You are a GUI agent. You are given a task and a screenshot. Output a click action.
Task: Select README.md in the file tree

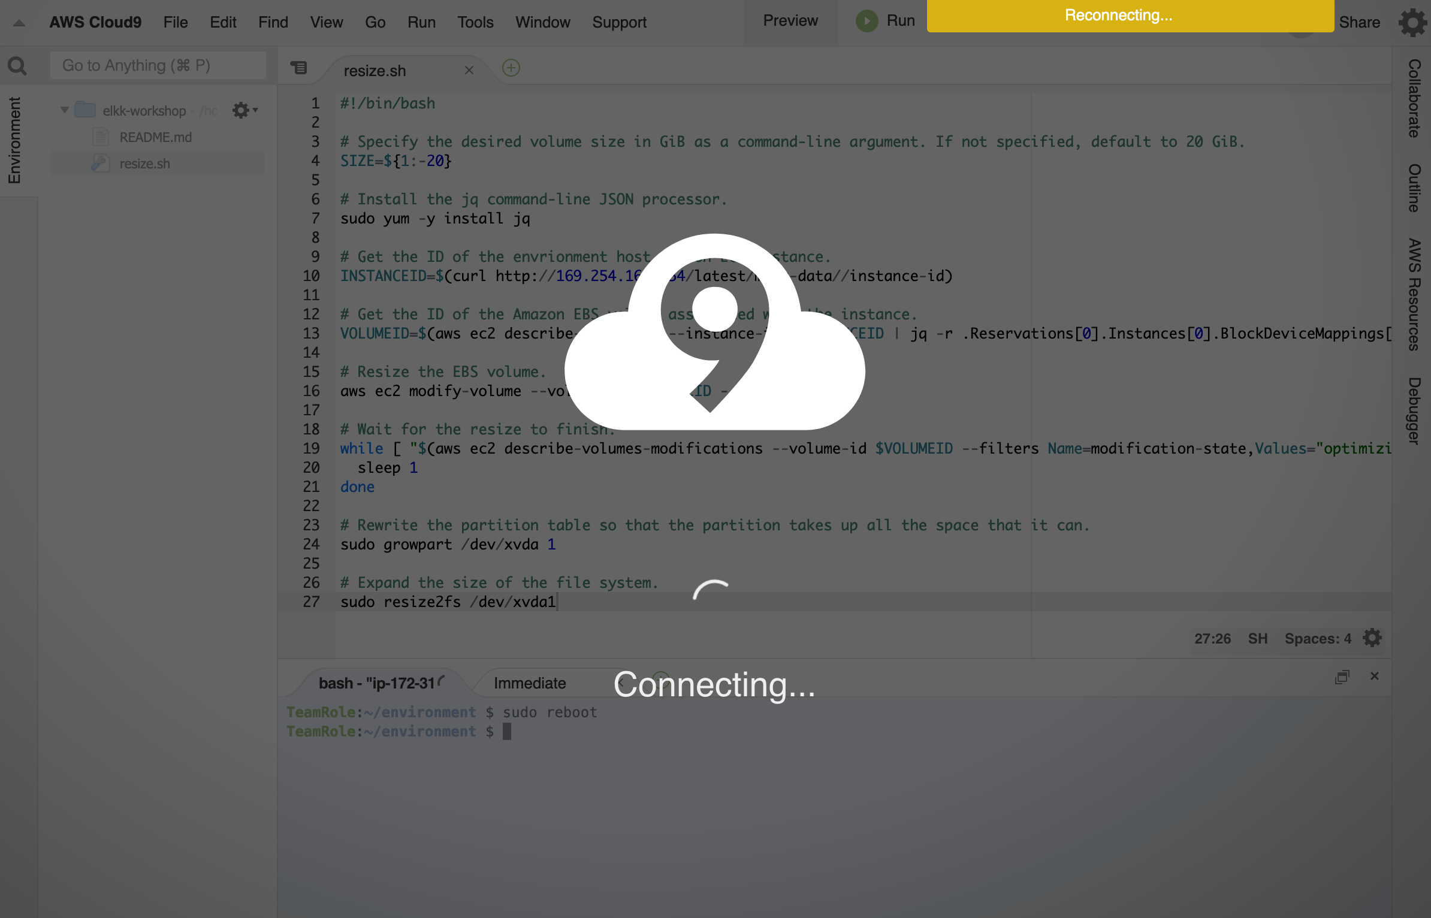[156, 137]
